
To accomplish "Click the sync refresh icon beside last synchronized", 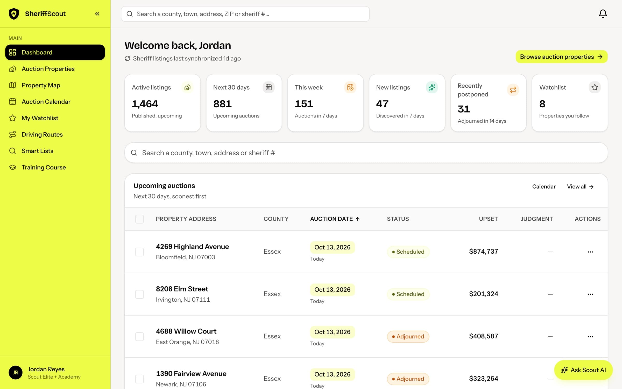I will (127, 58).
